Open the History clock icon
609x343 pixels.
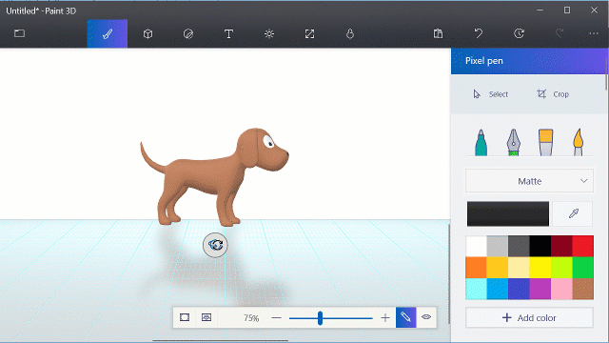[x=519, y=33]
